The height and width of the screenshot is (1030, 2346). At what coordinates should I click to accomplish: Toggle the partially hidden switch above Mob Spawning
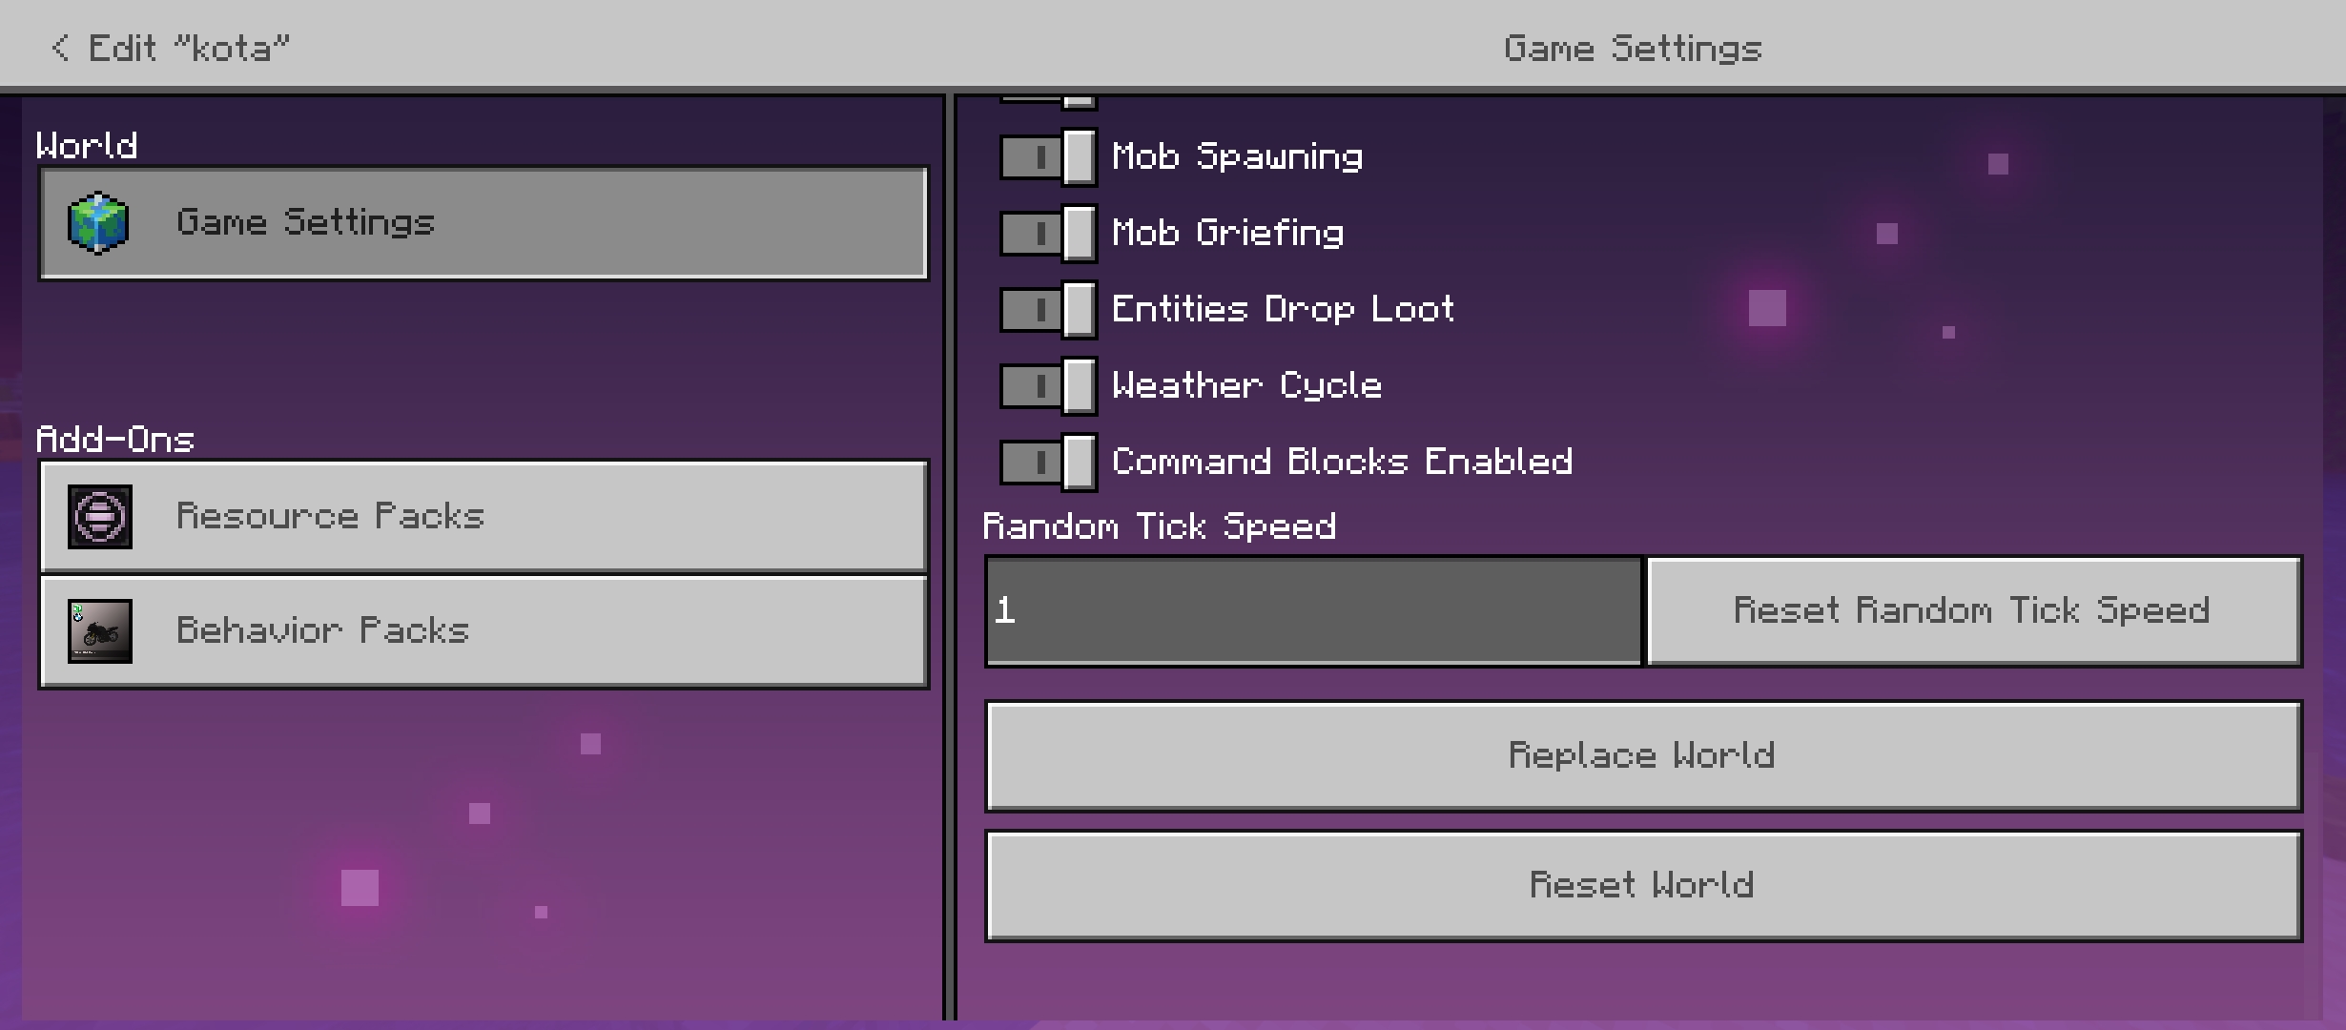coord(1048,100)
